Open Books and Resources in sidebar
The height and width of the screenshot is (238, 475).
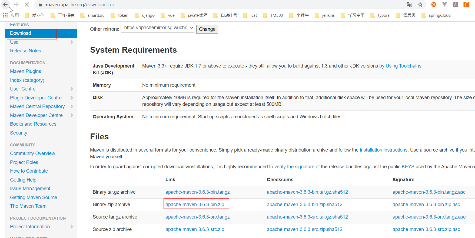point(33,124)
